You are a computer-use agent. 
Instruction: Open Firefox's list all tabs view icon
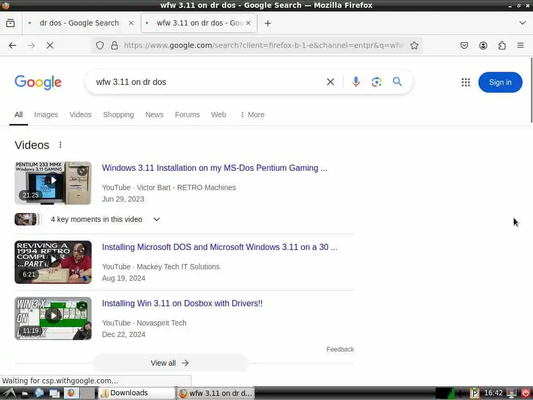pyautogui.click(x=10, y=23)
